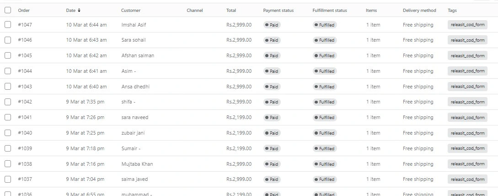
Task: Open order #1044 by its order number
Action: coord(25,71)
